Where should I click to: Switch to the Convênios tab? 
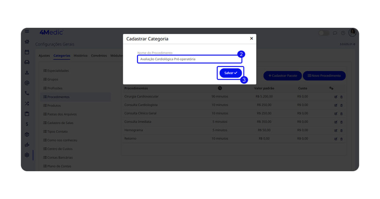[99, 56]
